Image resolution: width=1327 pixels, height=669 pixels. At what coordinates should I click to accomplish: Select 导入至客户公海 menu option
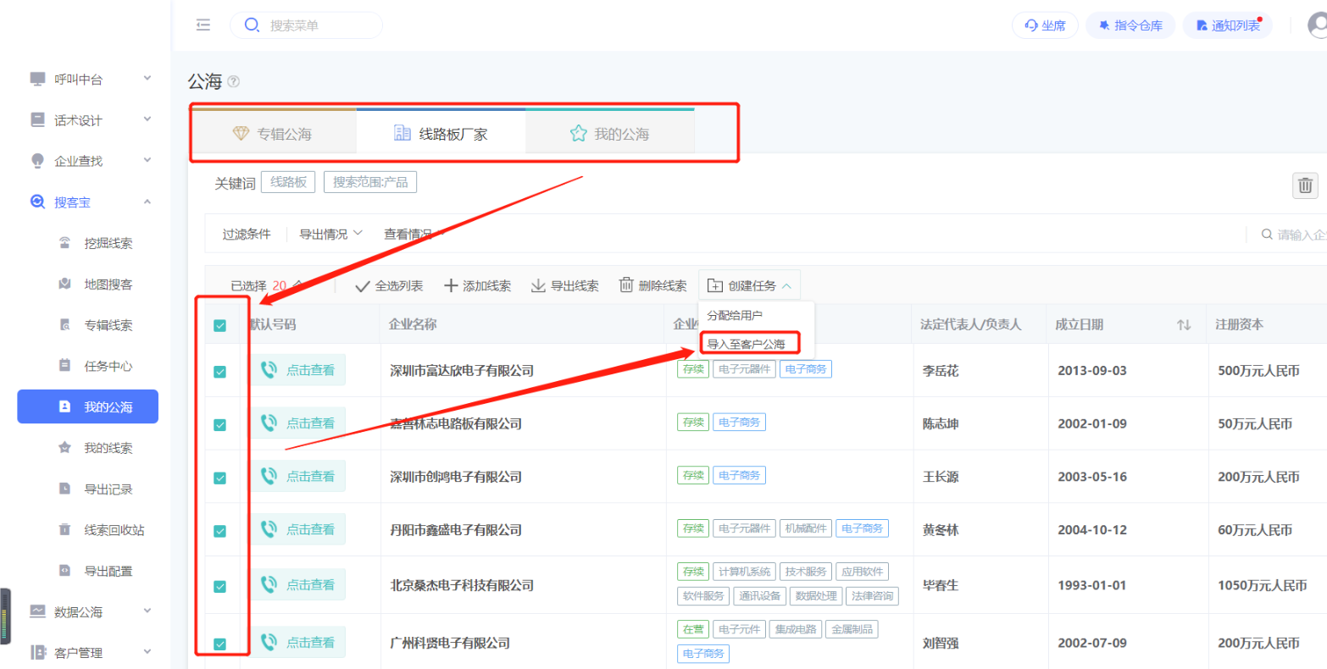pos(746,344)
